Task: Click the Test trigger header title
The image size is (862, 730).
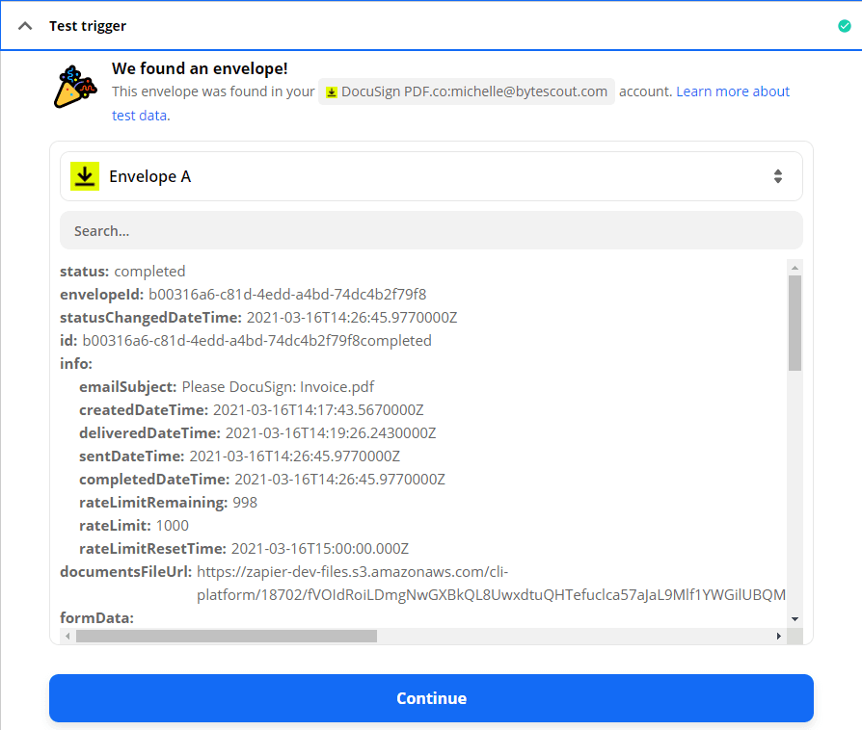Action: (x=88, y=26)
